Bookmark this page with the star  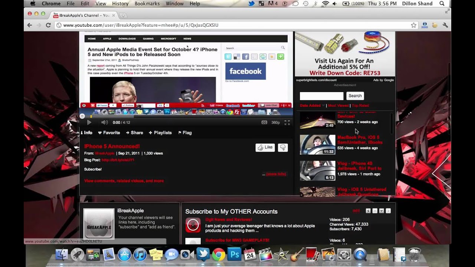[413, 25]
